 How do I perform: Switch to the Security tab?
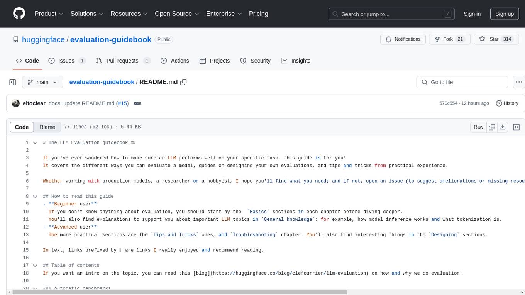click(256, 61)
